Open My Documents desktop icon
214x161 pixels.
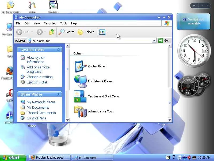10,7
